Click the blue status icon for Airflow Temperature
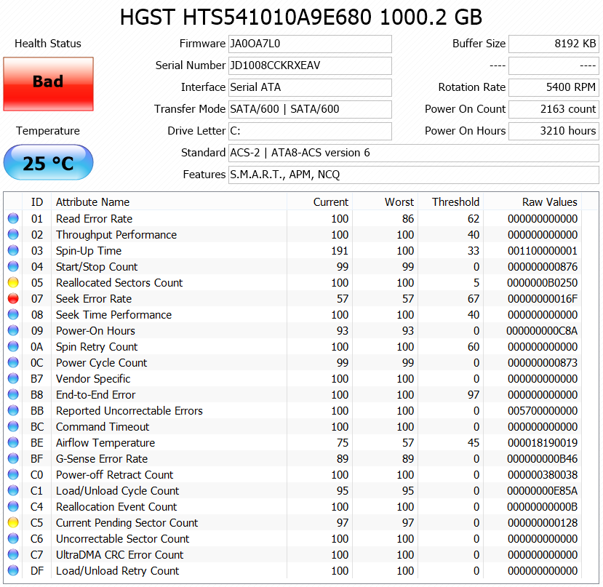 [x=13, y=443]
